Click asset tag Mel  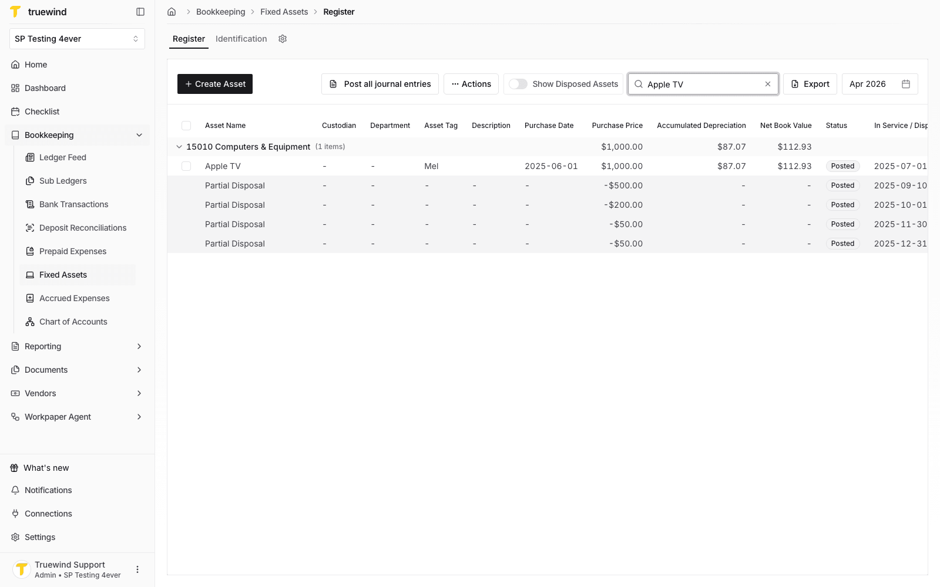pyautogui.click(x=431, y=166)
